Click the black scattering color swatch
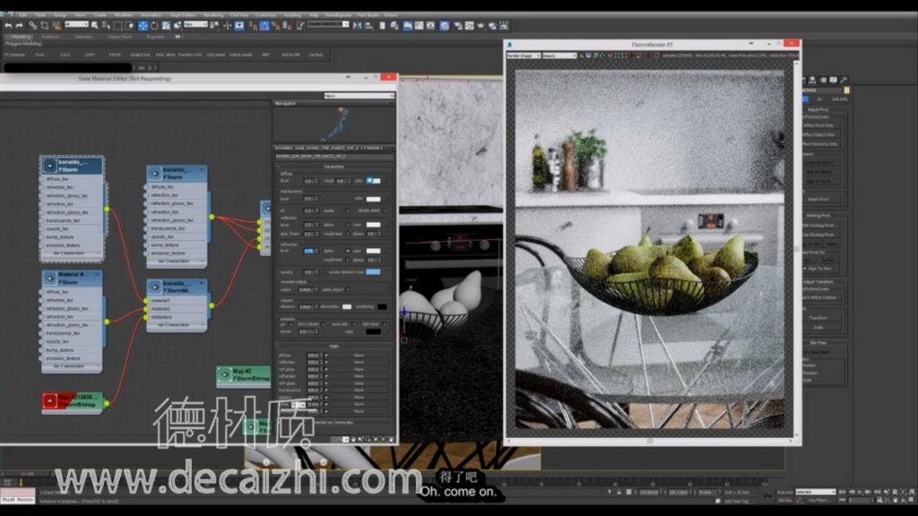The image size is (918, 516). [x=382, y=306]
